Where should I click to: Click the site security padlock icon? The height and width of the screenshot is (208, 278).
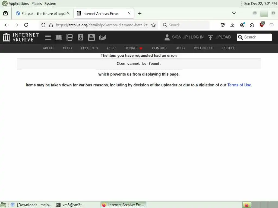tap(51, 25)
